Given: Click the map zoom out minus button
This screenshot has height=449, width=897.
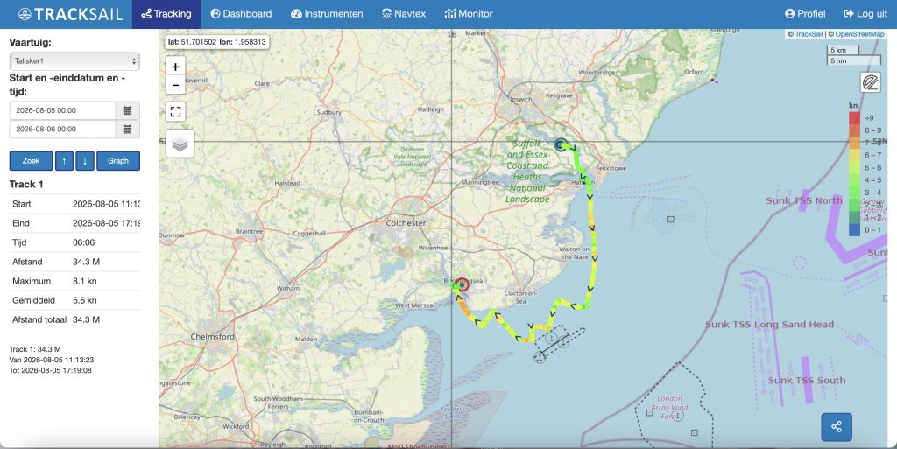Looking at the screenshot, I should point(175,86).
